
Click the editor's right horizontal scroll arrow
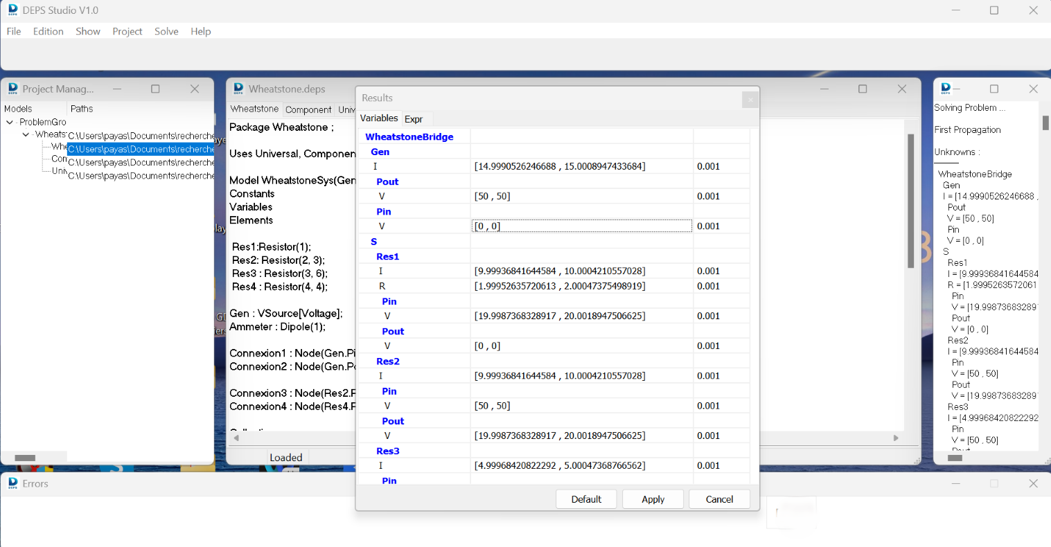[x=896, y=438]
